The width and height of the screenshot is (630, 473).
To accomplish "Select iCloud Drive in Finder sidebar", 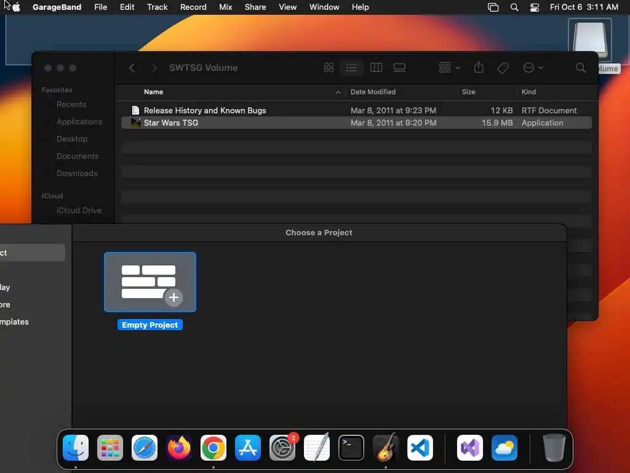I will click(79, 211).
